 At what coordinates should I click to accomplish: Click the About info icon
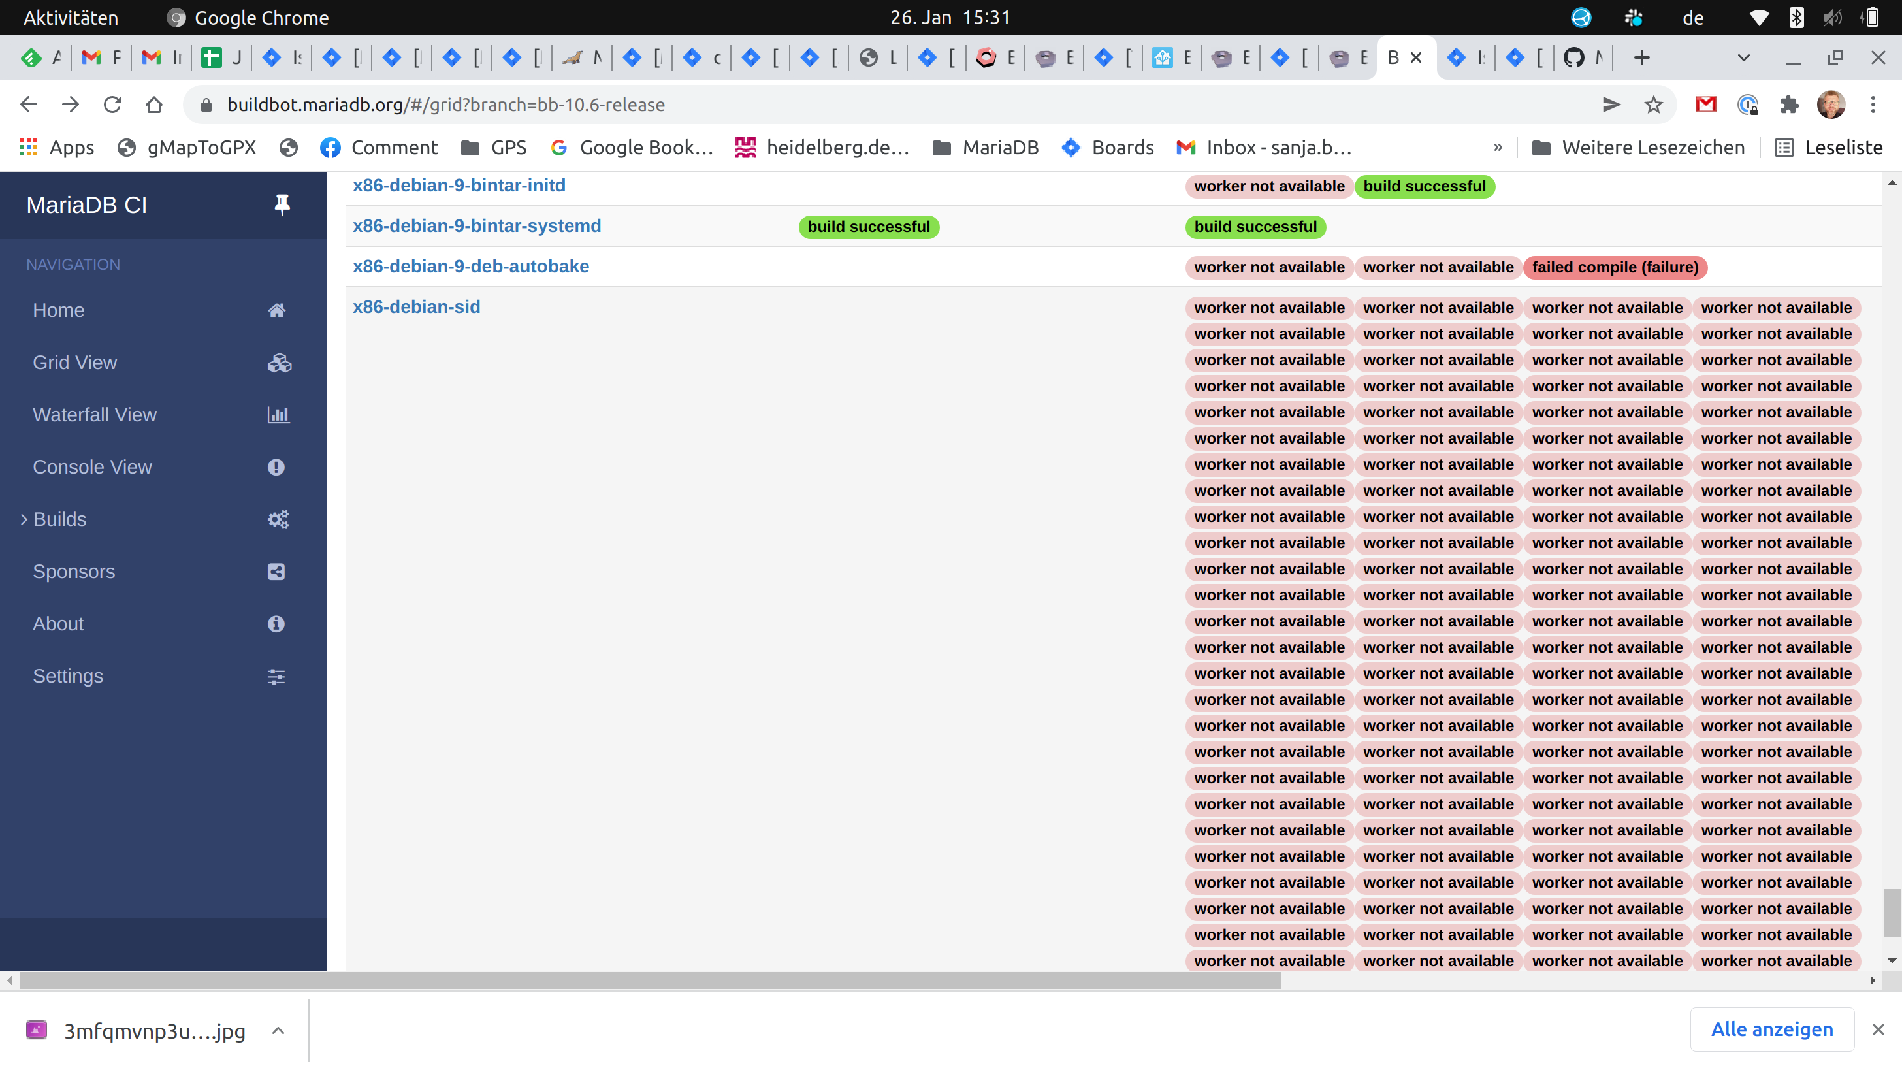(276, 624)
